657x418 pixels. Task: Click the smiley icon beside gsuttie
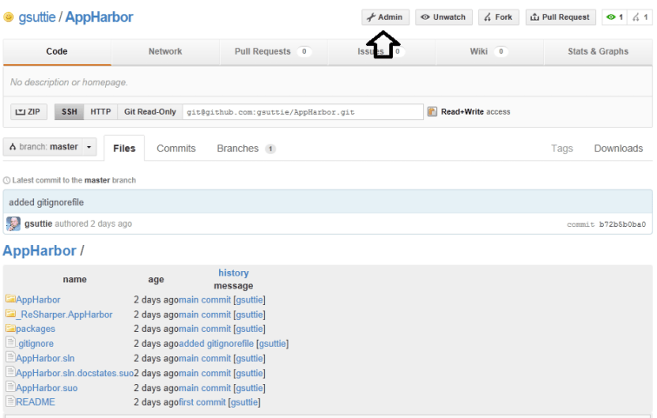(x=9, y=17)
